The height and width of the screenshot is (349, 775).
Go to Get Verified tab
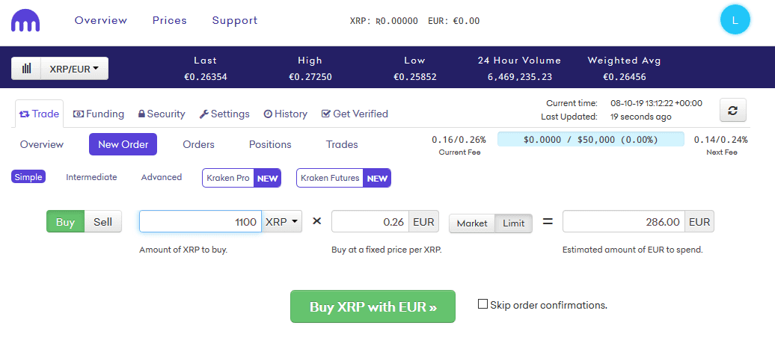(355, 114)
